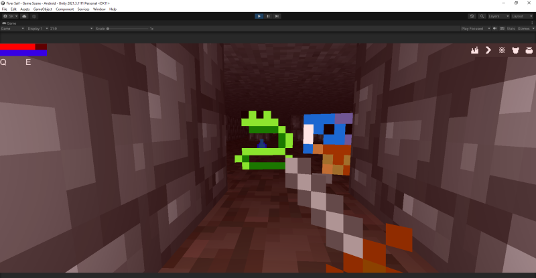Screen dimensions: 536x278
Task: Click the pot inventory icon in game HUD
Action: coord(529,50)
